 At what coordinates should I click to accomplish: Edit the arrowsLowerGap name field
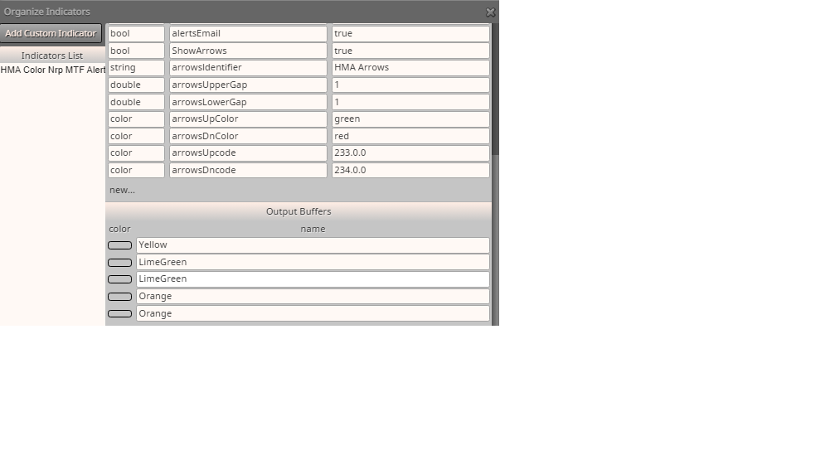(x=248, y=102)
